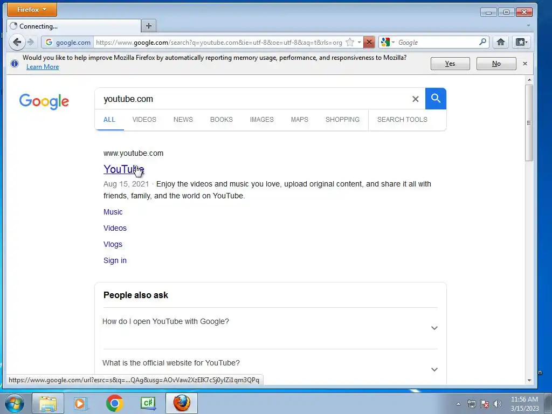Open SEARCH TOOLS
This screenshot has width=552, height=414.
click(402, 120)
